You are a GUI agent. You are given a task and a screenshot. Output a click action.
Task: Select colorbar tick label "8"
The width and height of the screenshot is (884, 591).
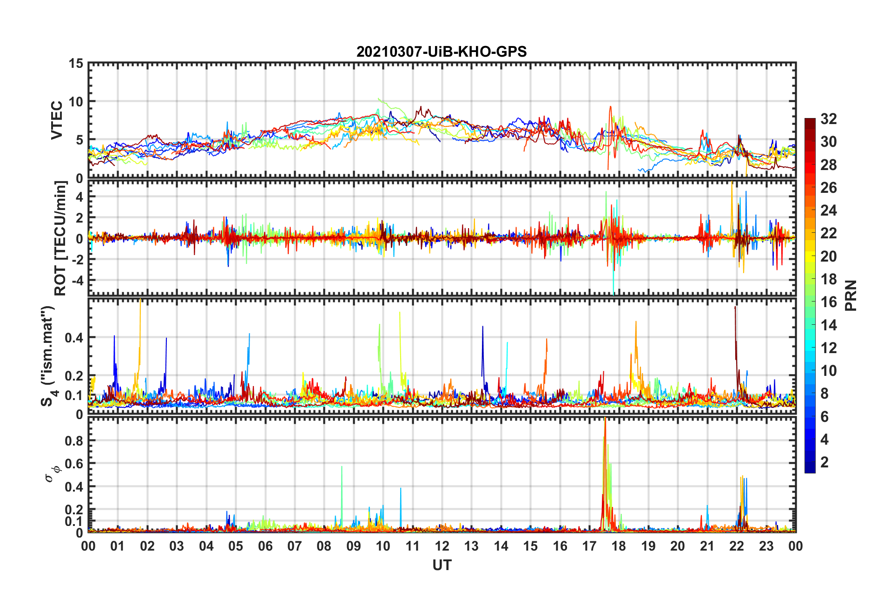coord(825,394)
